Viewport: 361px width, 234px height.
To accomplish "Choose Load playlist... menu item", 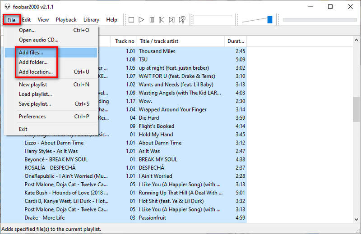I will 51,94.
